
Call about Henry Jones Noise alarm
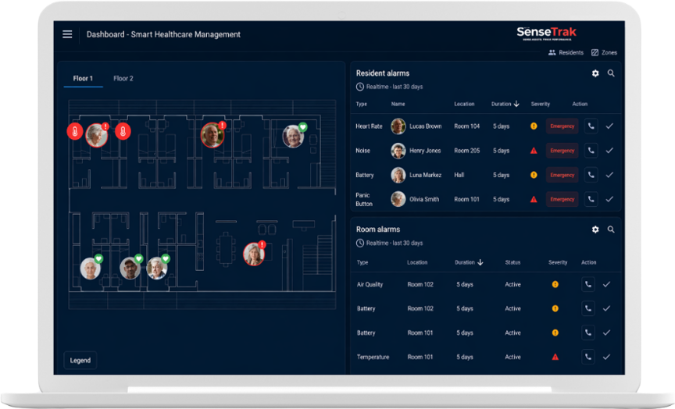point(591,151)
